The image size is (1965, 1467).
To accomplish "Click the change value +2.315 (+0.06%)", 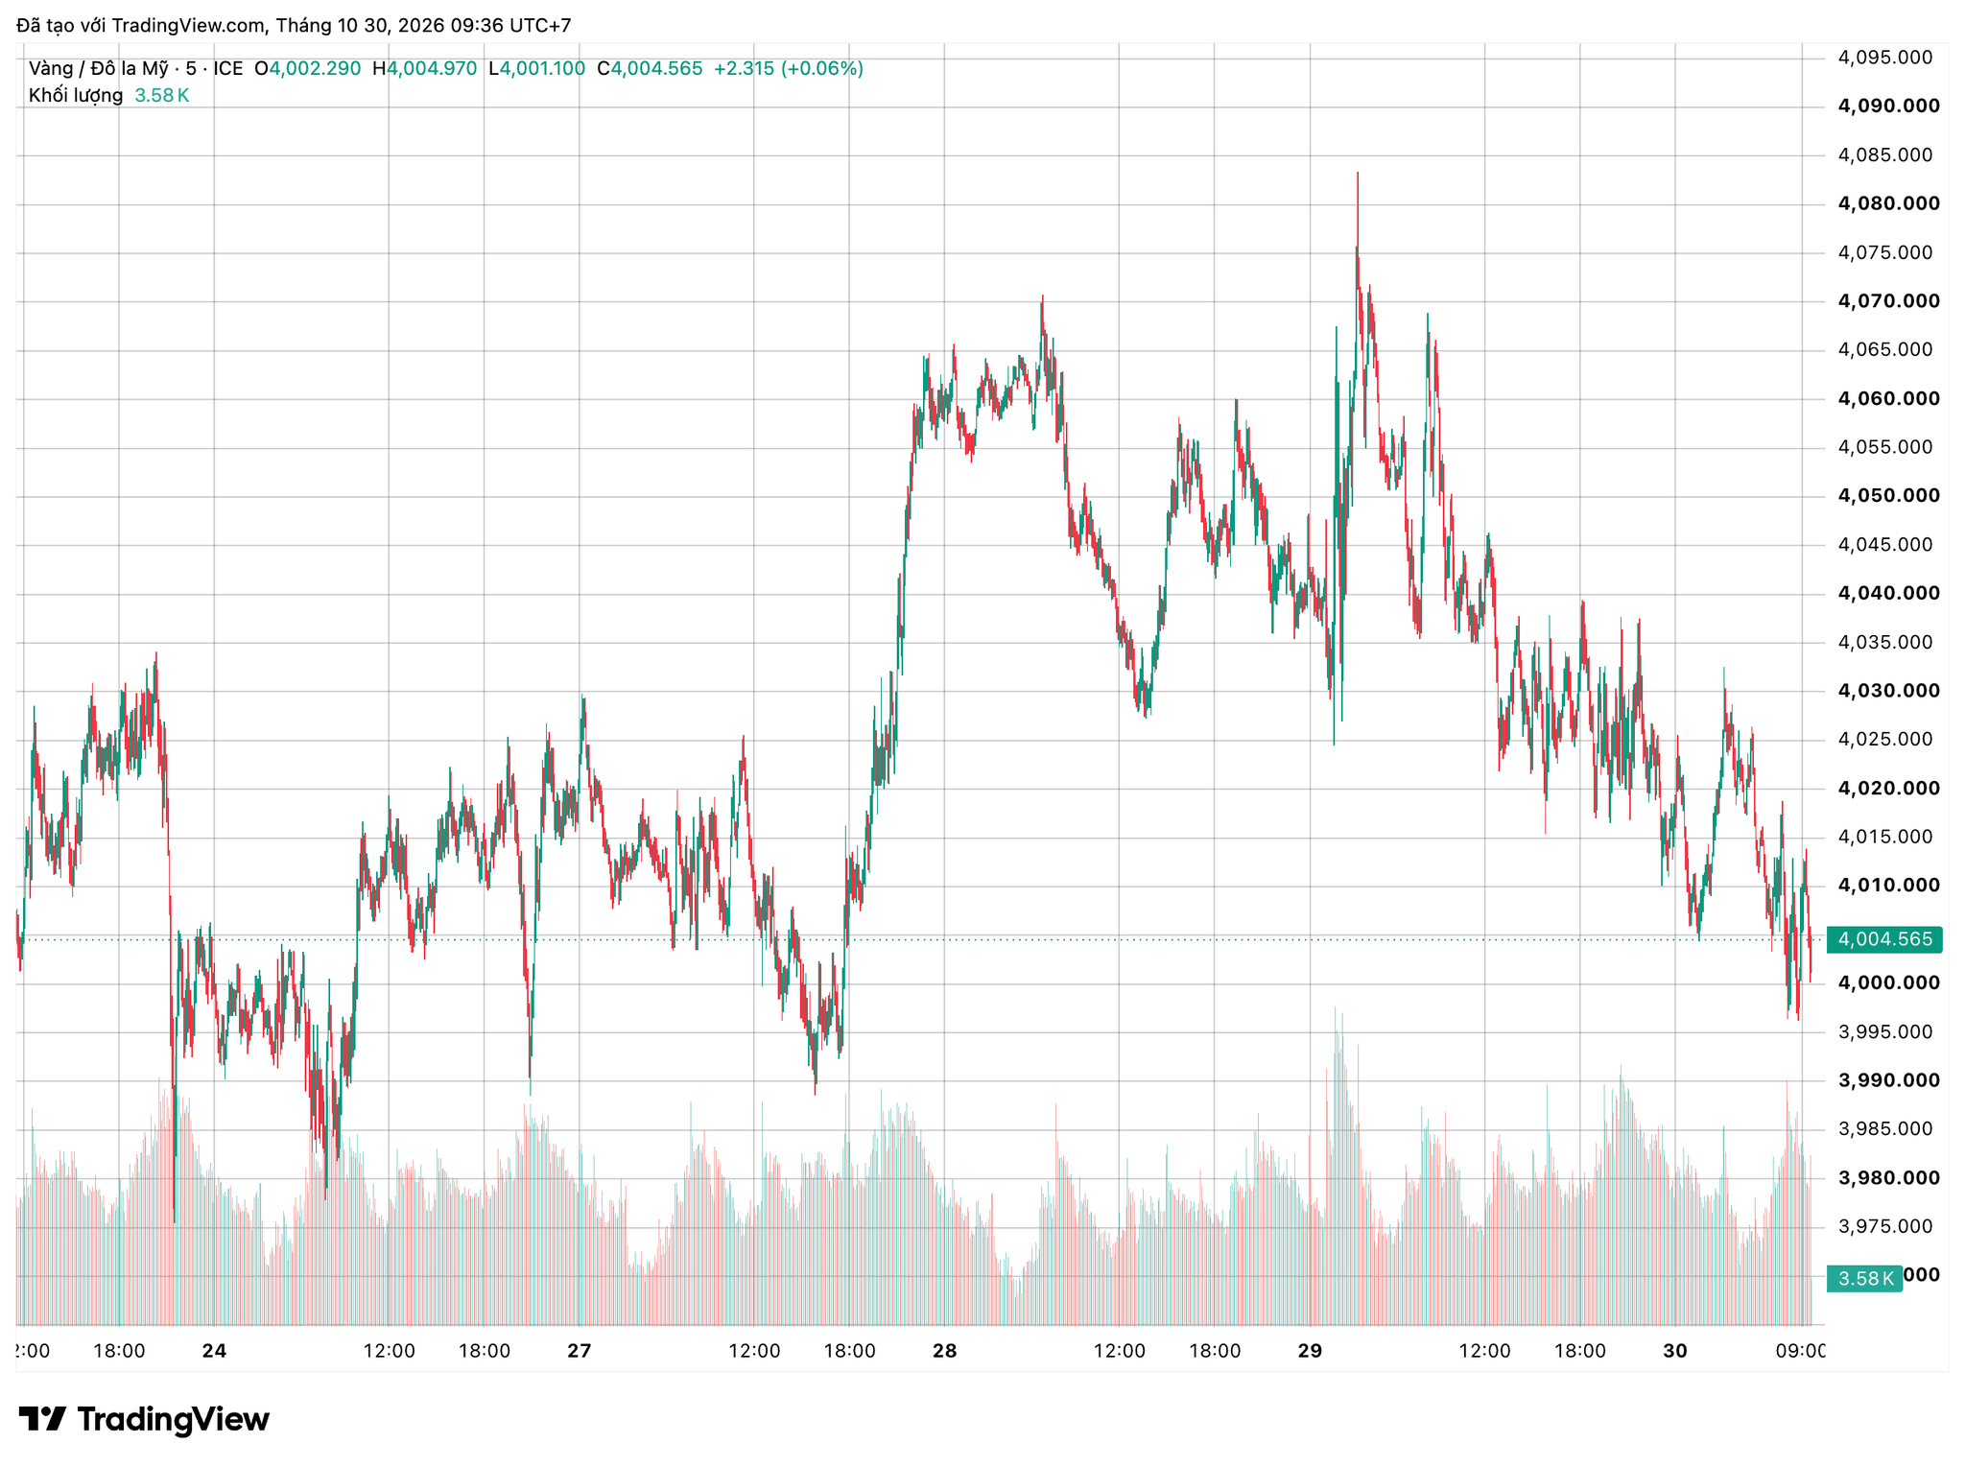I will (789, 68).
